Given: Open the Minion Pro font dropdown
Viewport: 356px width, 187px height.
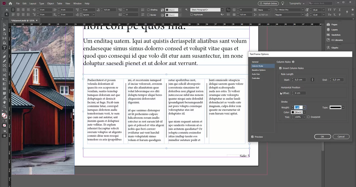Looking at the screenshot, I should point(303,10).
